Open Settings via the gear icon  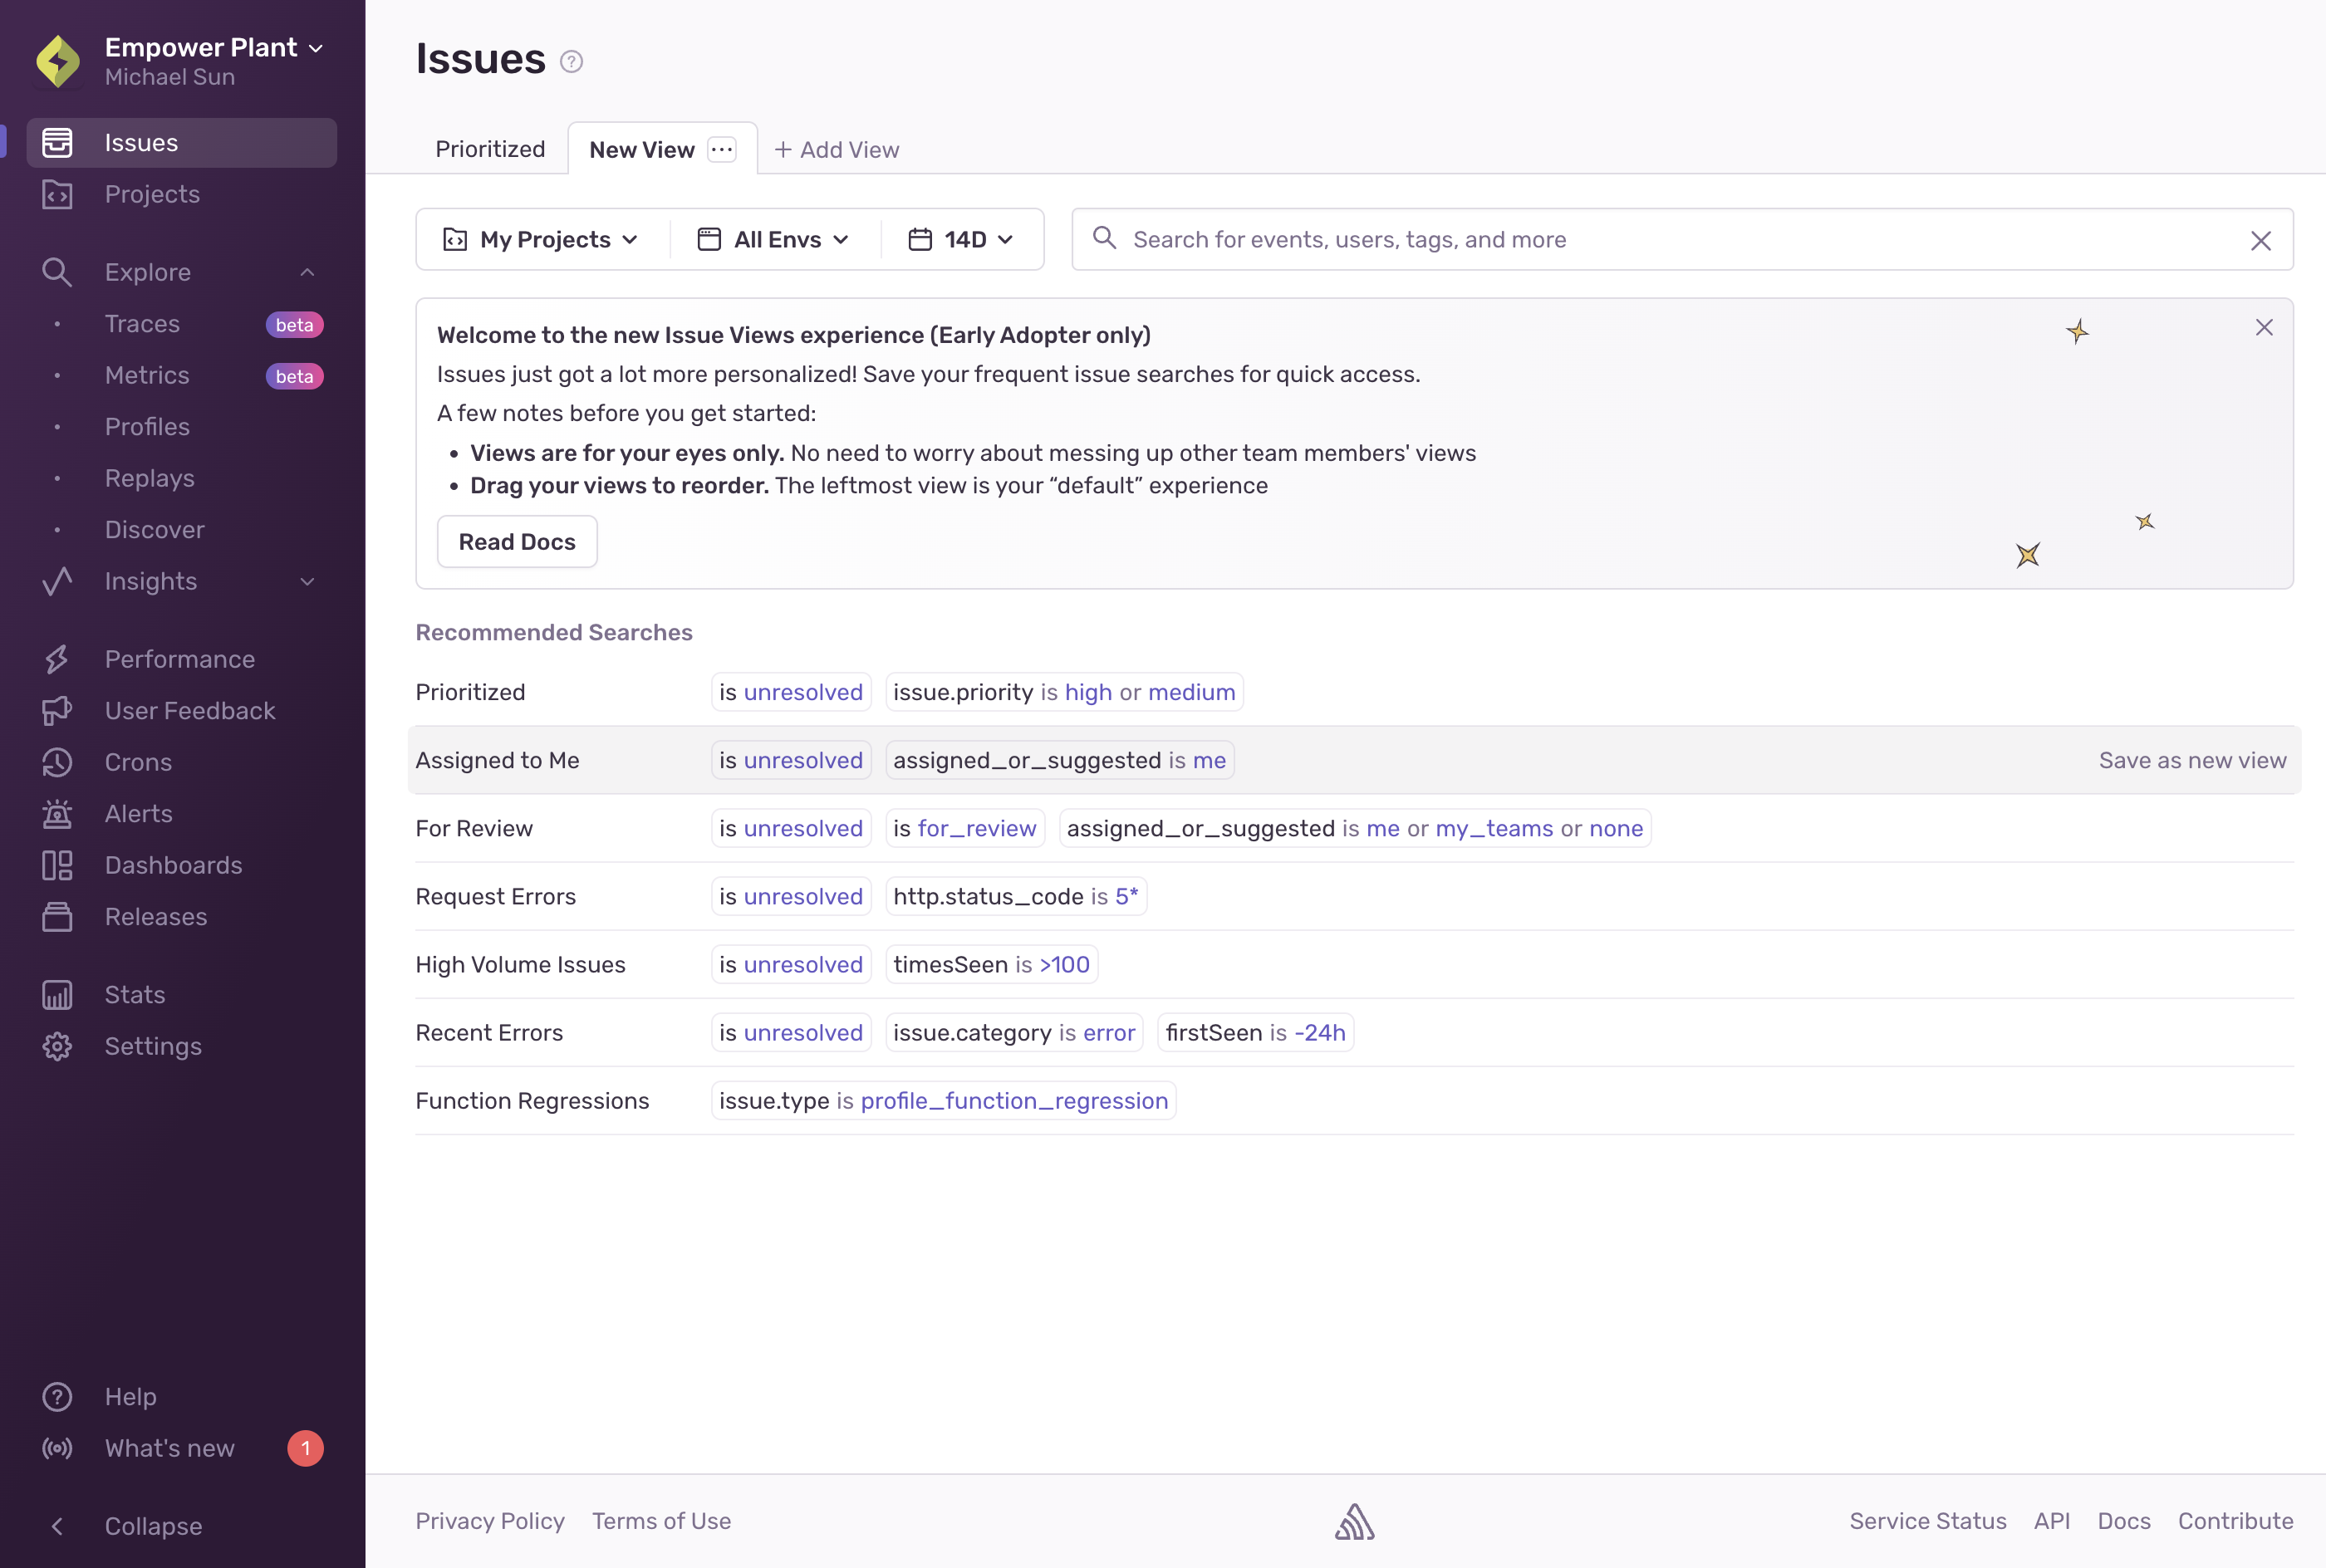pyautogui.click(x=57, y=1046)
